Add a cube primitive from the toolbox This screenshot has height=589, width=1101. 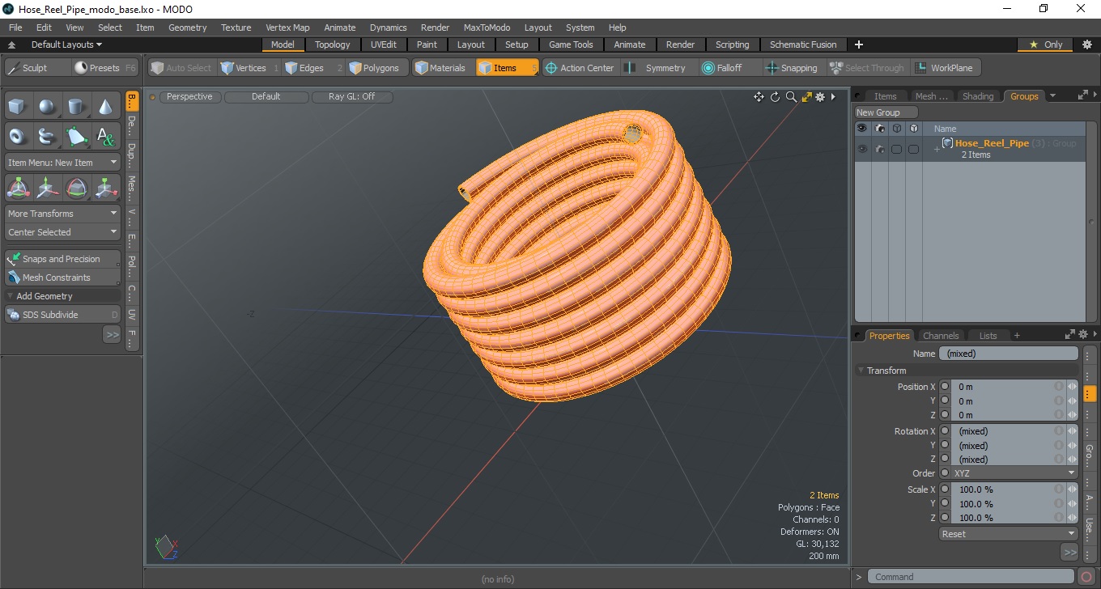click(x=19, y=106)
